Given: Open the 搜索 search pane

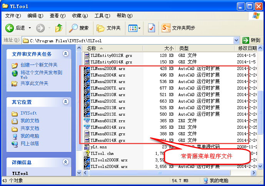Looking at the screenshot, I should click(x=79, y=28).
